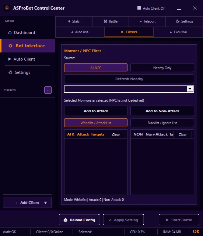Switch to the Teleport tab
Screen dimensions: 203x236
pos(147,21)
